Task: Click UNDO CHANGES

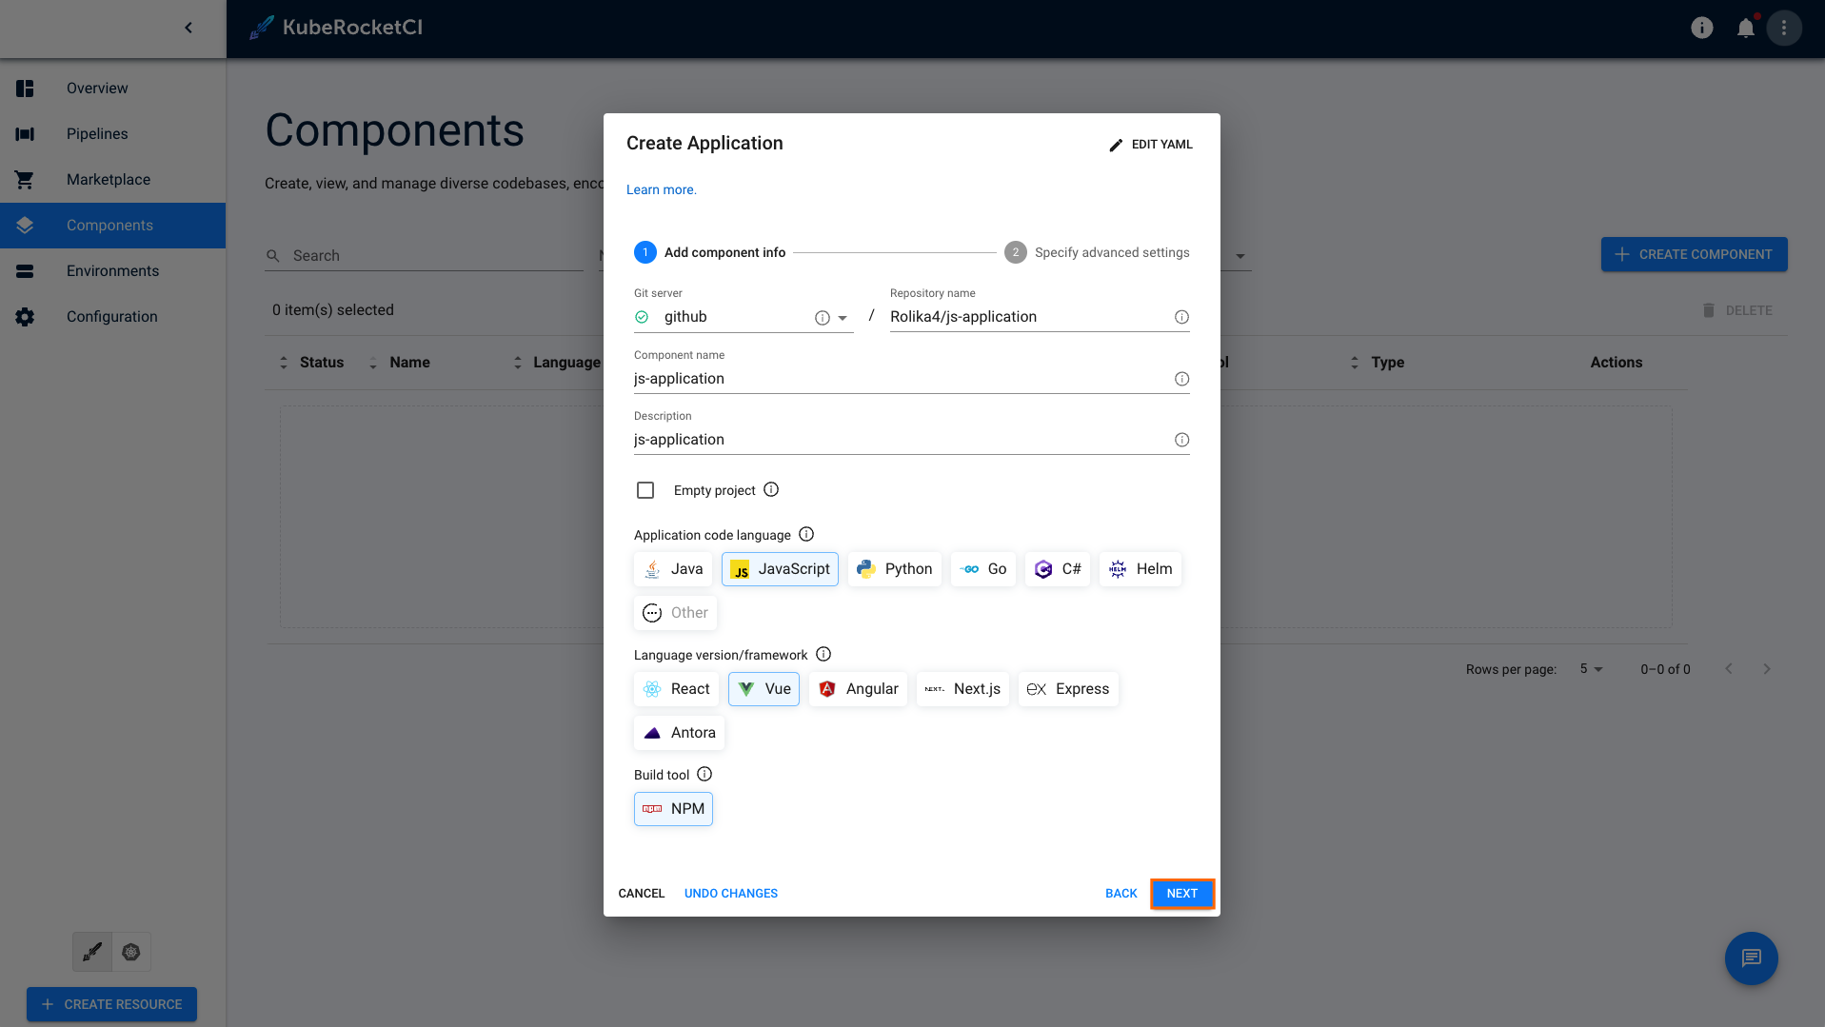Action: 730,894
